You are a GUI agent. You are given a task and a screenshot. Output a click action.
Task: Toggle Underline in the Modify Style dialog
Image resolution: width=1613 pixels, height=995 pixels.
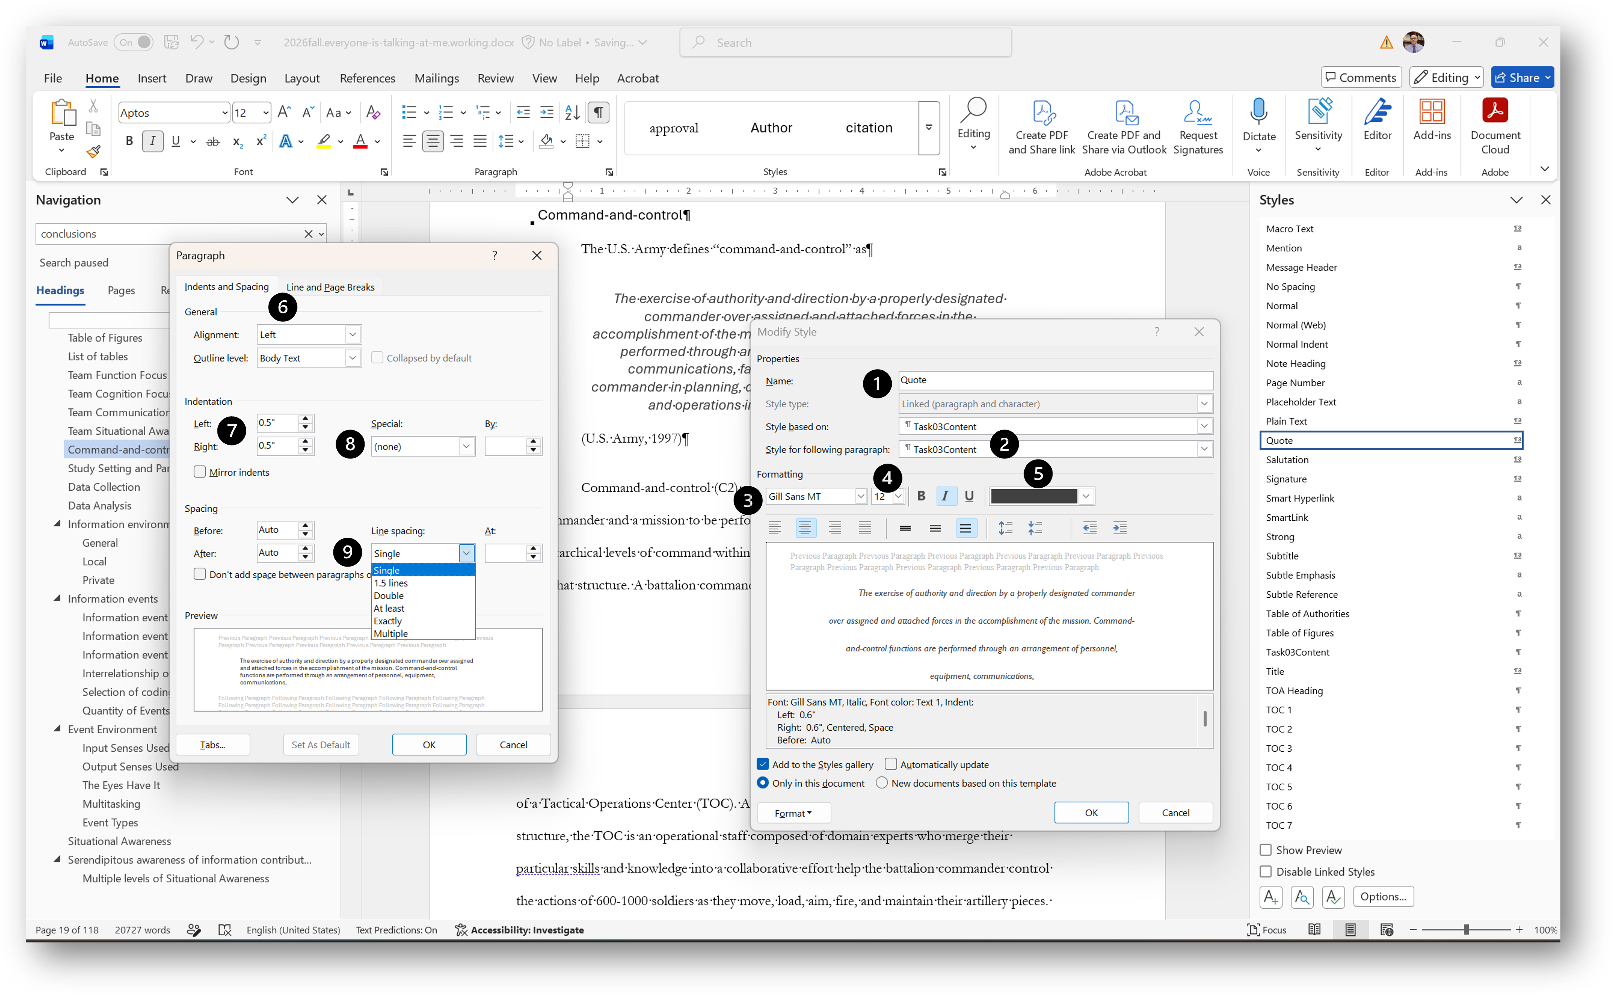click(x=968, y=496)
